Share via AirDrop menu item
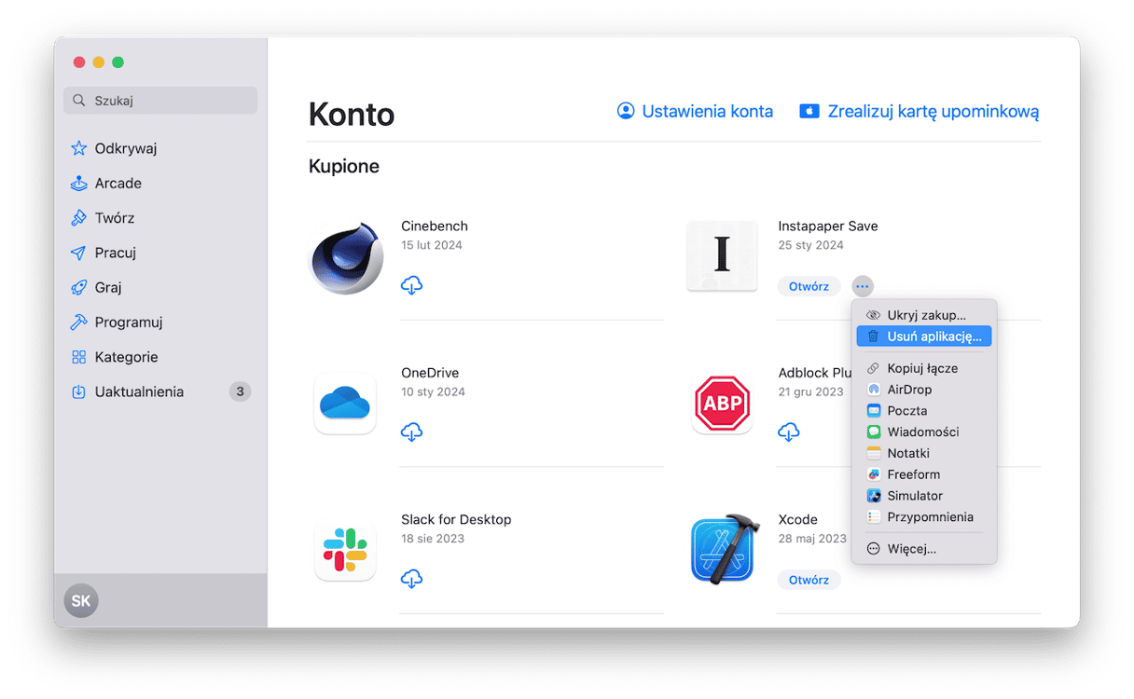Viewport: 1134px width, 699px height. pyautogui.click(x=924, y=390)
